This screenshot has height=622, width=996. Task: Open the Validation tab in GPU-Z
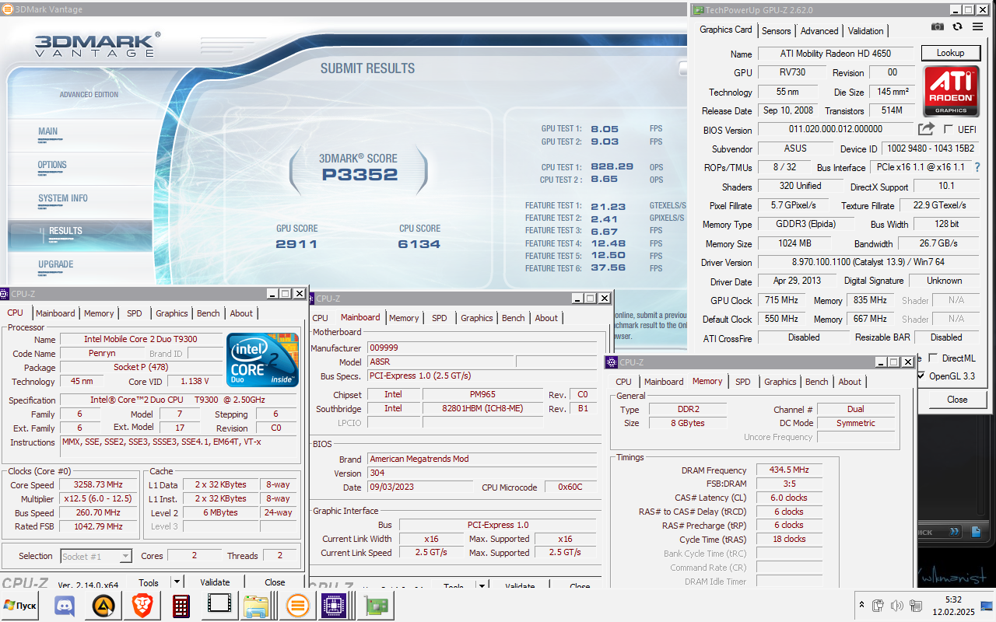(x=865, y=31)
